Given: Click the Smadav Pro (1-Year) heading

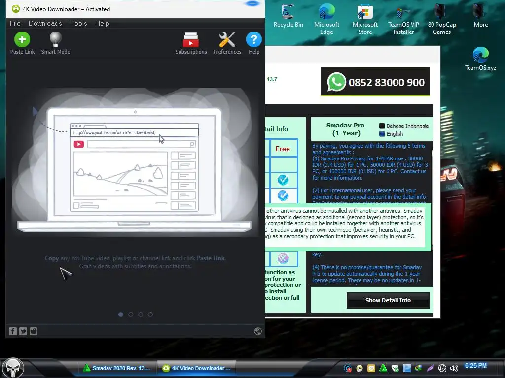Looking at the screenshot, I should click(345, 129).
